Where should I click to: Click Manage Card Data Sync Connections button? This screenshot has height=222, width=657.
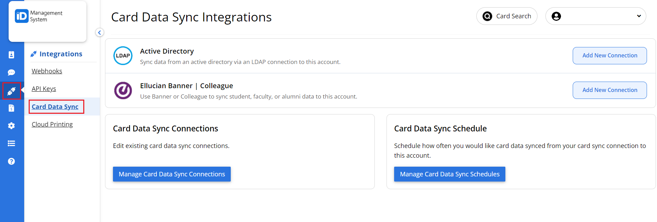click(x=172, y=174)
